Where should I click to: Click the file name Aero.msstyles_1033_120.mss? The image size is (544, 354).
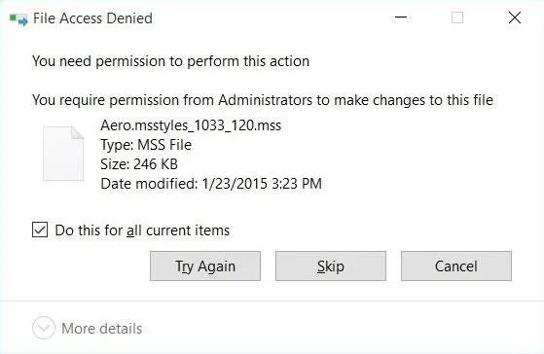click(191, 125)
